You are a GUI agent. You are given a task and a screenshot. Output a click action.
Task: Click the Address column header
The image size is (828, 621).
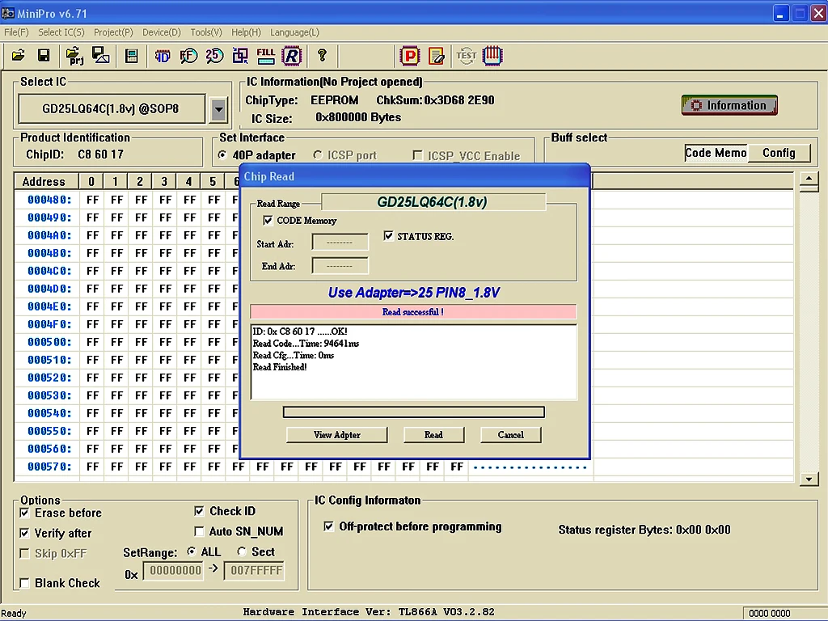click(x=46, y=181)
